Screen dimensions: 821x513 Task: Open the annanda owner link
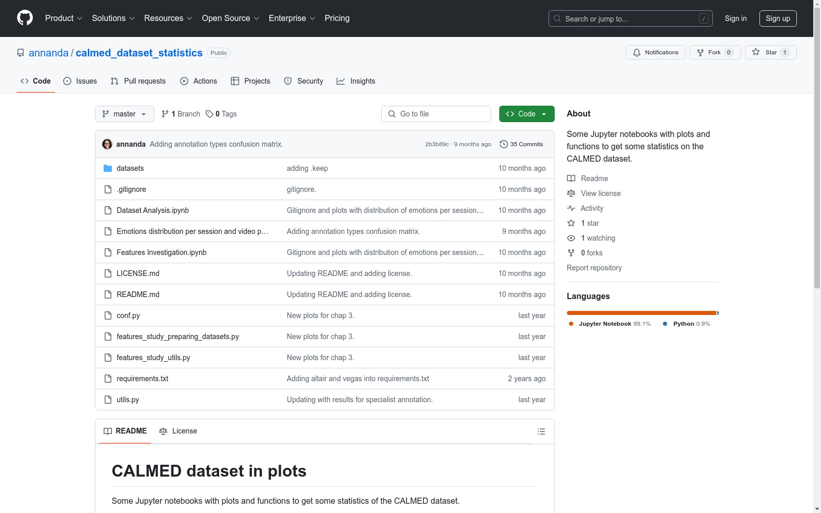pos(49,53)
